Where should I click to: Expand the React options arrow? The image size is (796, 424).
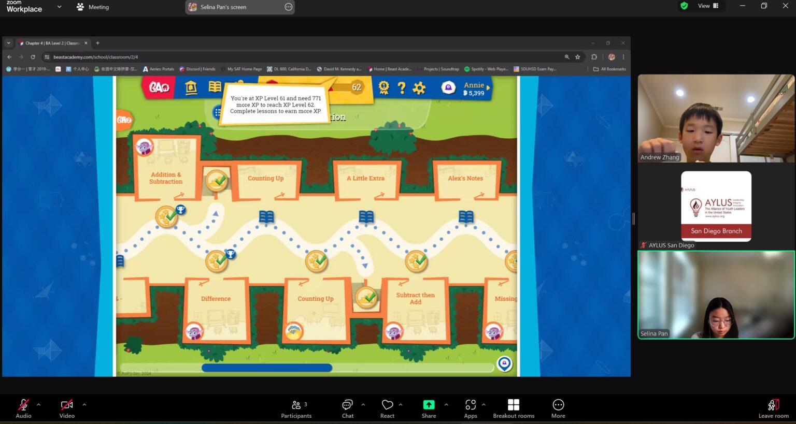[400, 404]
